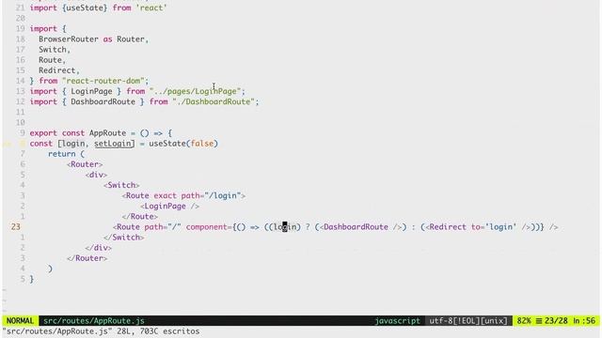This screenshot has height=338, width=602.
Task: Click 'AppRoute' in the export const line
Action: (x=107, y=133)
